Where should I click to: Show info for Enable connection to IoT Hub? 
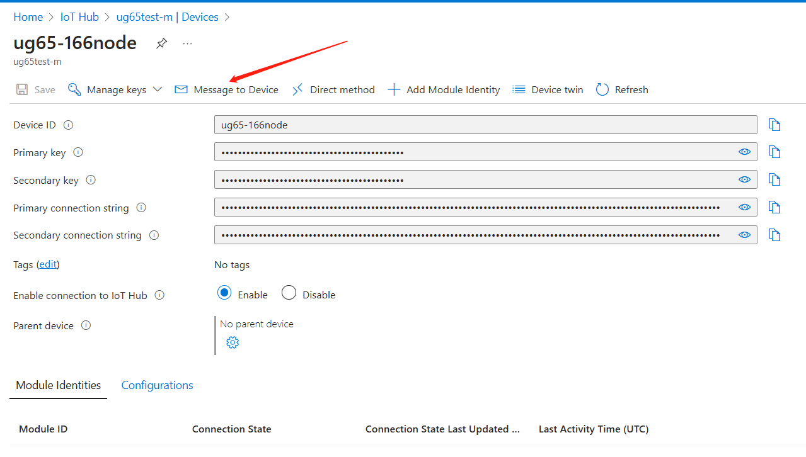click(159, 295)
